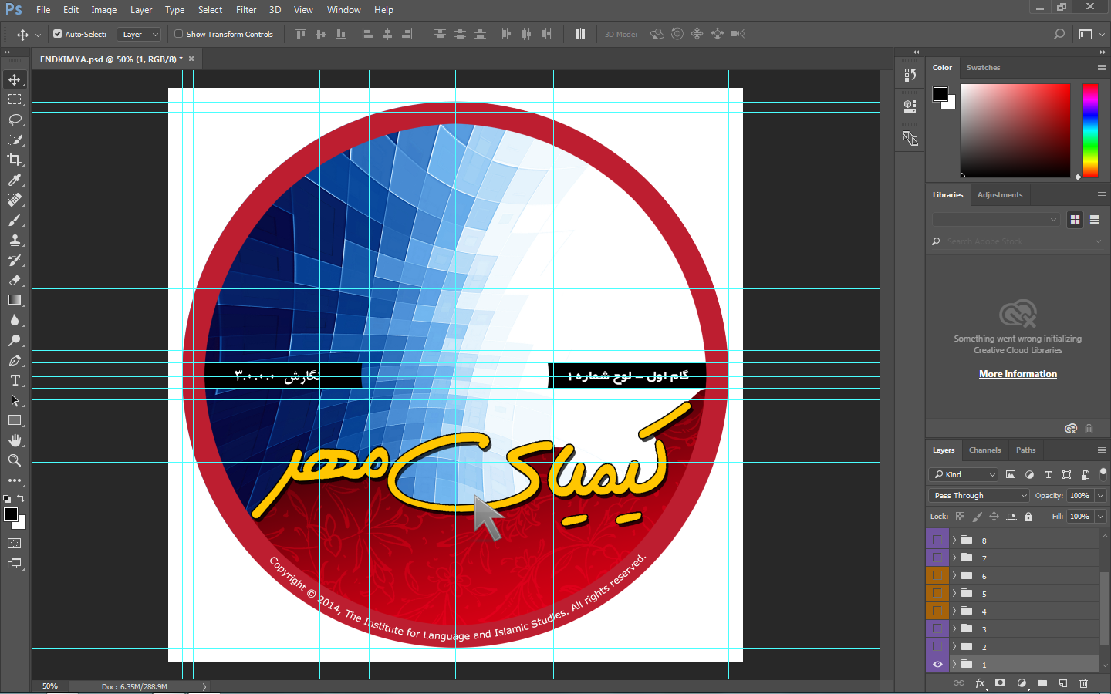
Task: Open the Filter menu
Action: pos(246,10)
